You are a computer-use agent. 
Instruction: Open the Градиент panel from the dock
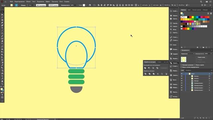[x=174, y=54]
